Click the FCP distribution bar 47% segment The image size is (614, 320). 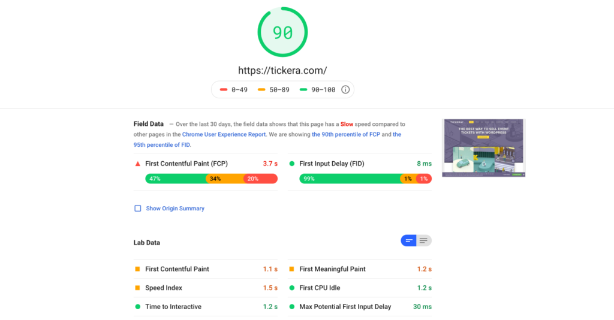click(176, 179)
